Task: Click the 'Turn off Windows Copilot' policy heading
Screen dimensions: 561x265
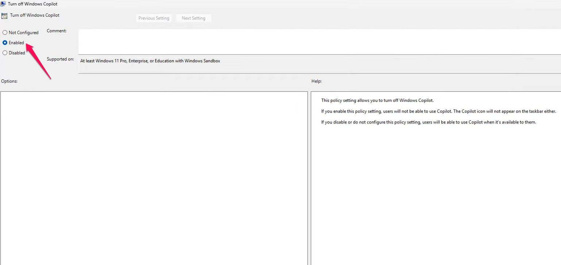Action: click(35, 15)
